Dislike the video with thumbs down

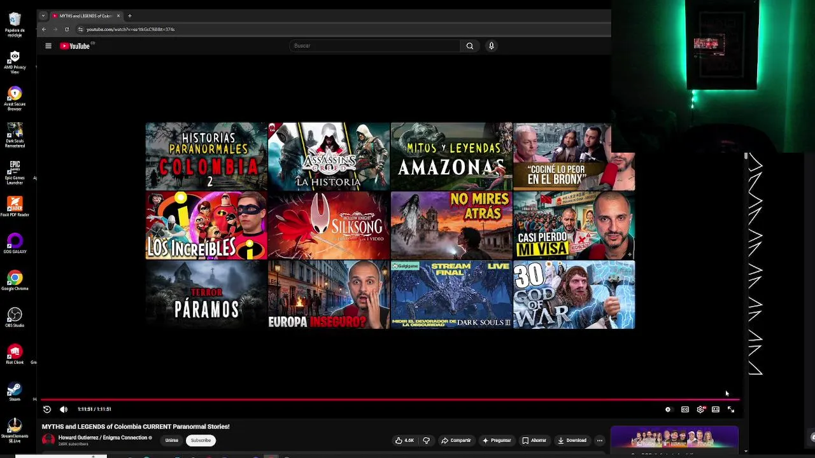pos(426,440)
